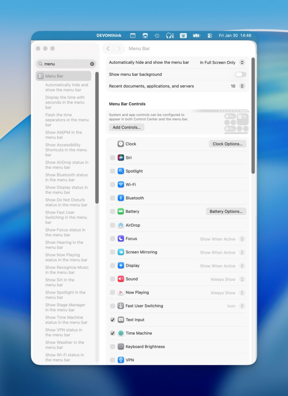Click the Add Controls button
Screen dimensions: 288x396
126,127
